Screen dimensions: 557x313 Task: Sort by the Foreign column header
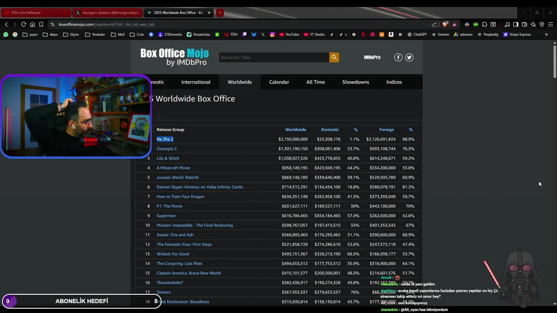pos(386,130)
